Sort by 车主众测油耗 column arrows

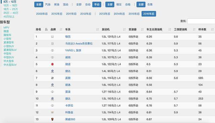point(170,29)
